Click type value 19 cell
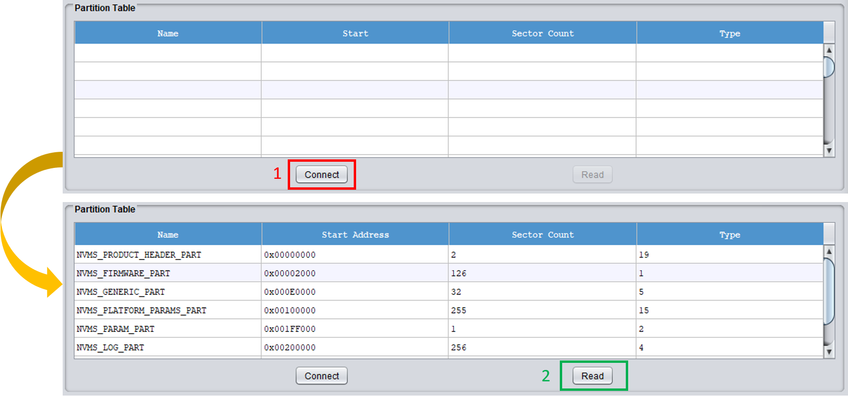 click(x=730, y=255)
